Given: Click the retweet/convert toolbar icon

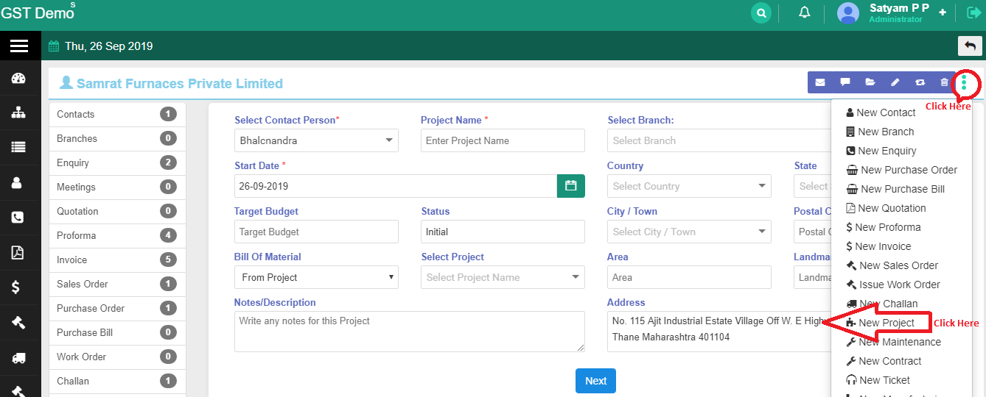Looking at the screenshot, I should (920, 82).
